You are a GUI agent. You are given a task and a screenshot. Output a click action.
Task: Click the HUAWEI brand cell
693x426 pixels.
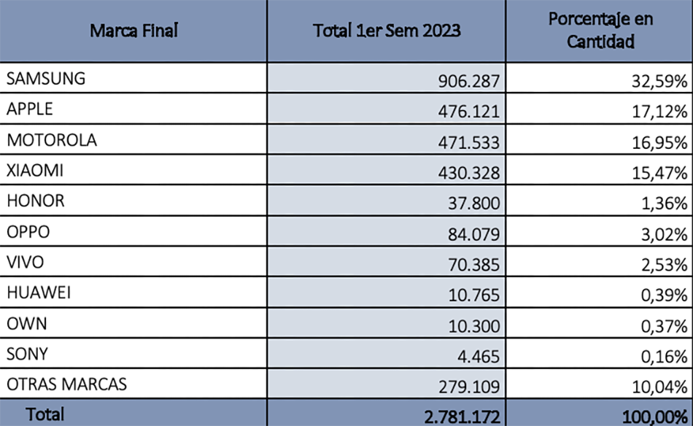pos(133,293)
